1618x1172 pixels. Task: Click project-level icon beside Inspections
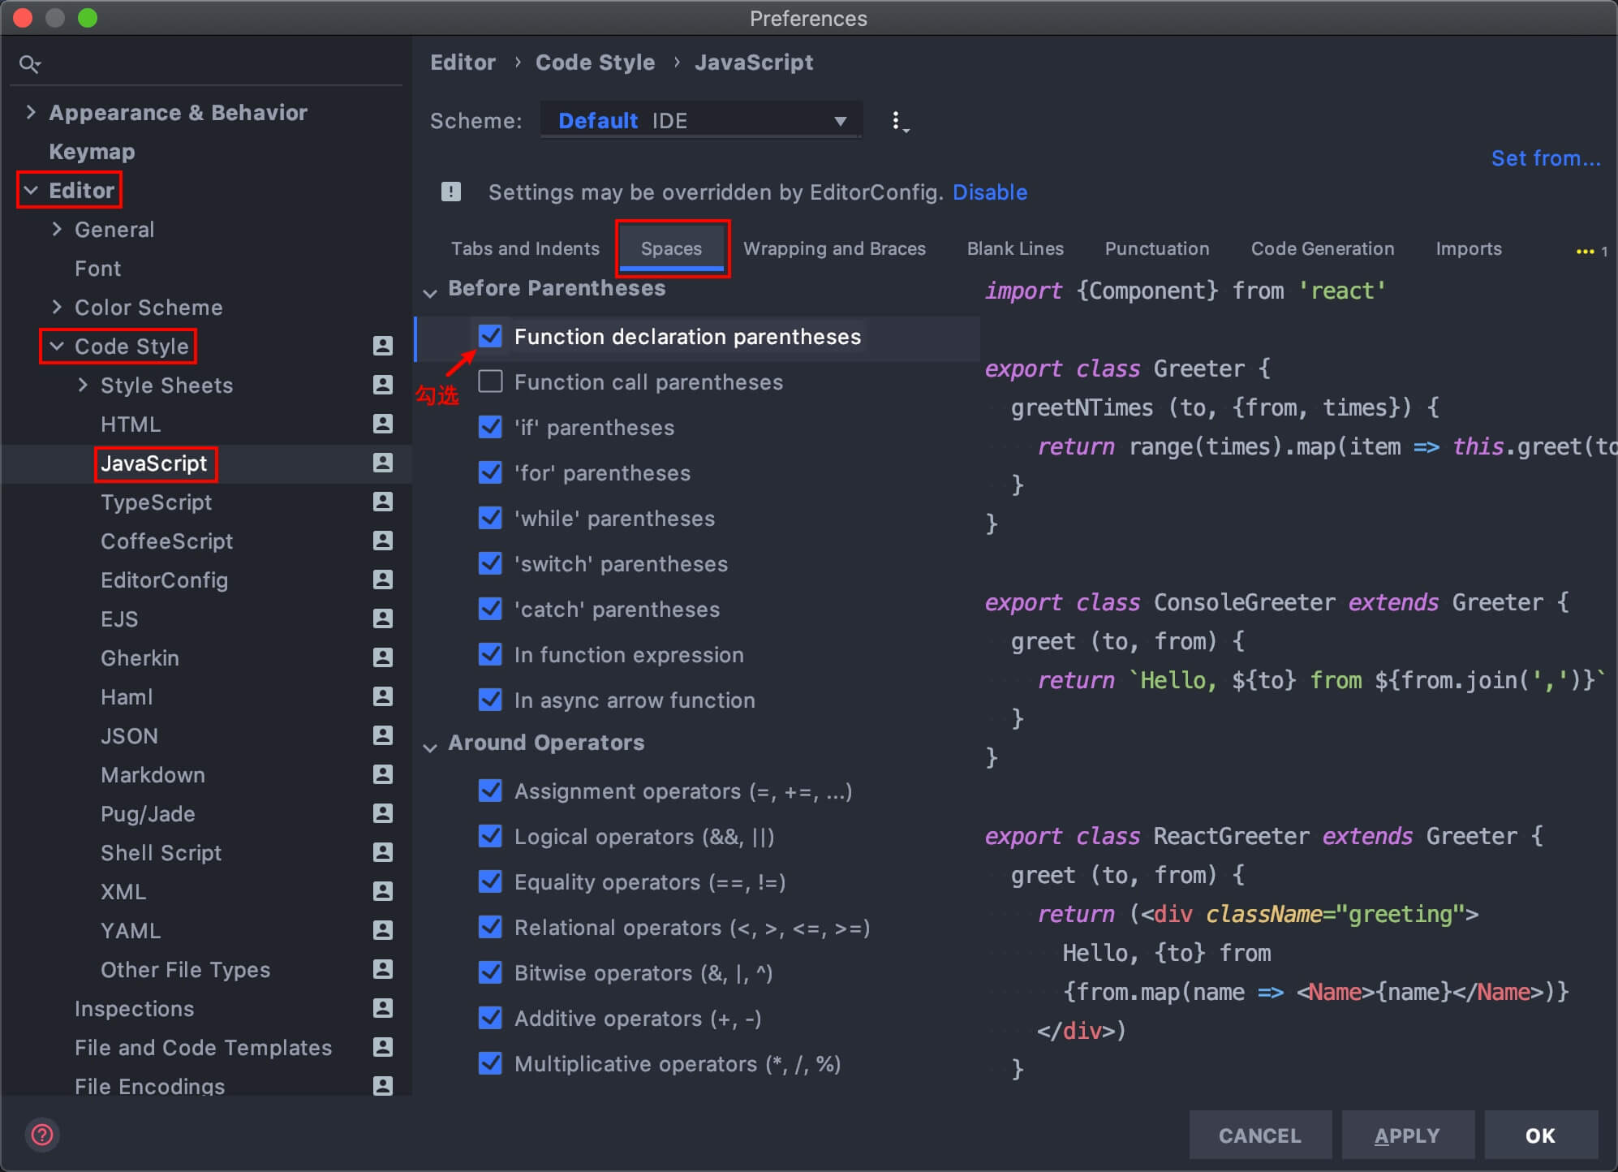pyautogui.click(x=382, y=1009)
